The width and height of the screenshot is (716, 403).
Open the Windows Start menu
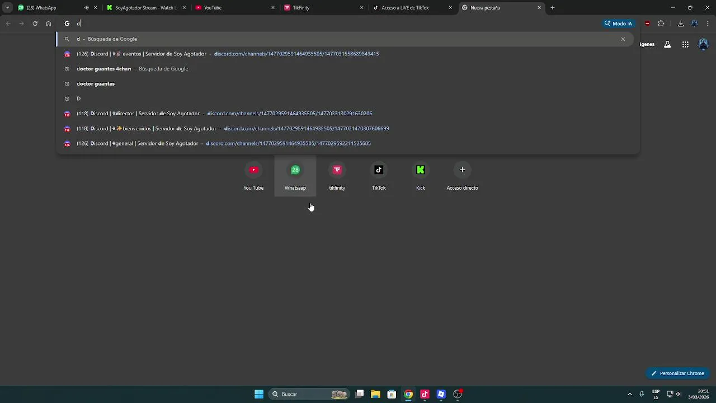pos(259,394)
